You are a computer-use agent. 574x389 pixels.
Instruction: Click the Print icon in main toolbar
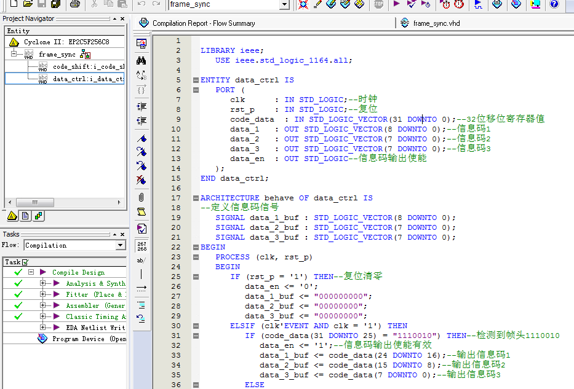click(x=74, y=4)
